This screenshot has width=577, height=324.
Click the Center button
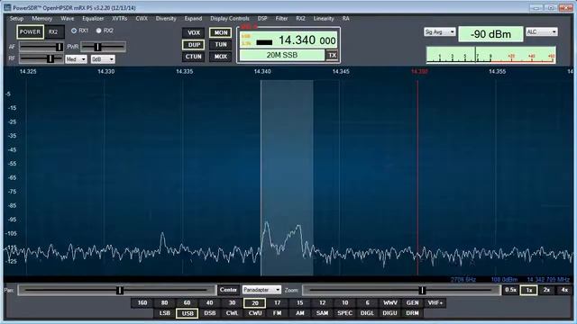tap(228, 290)
